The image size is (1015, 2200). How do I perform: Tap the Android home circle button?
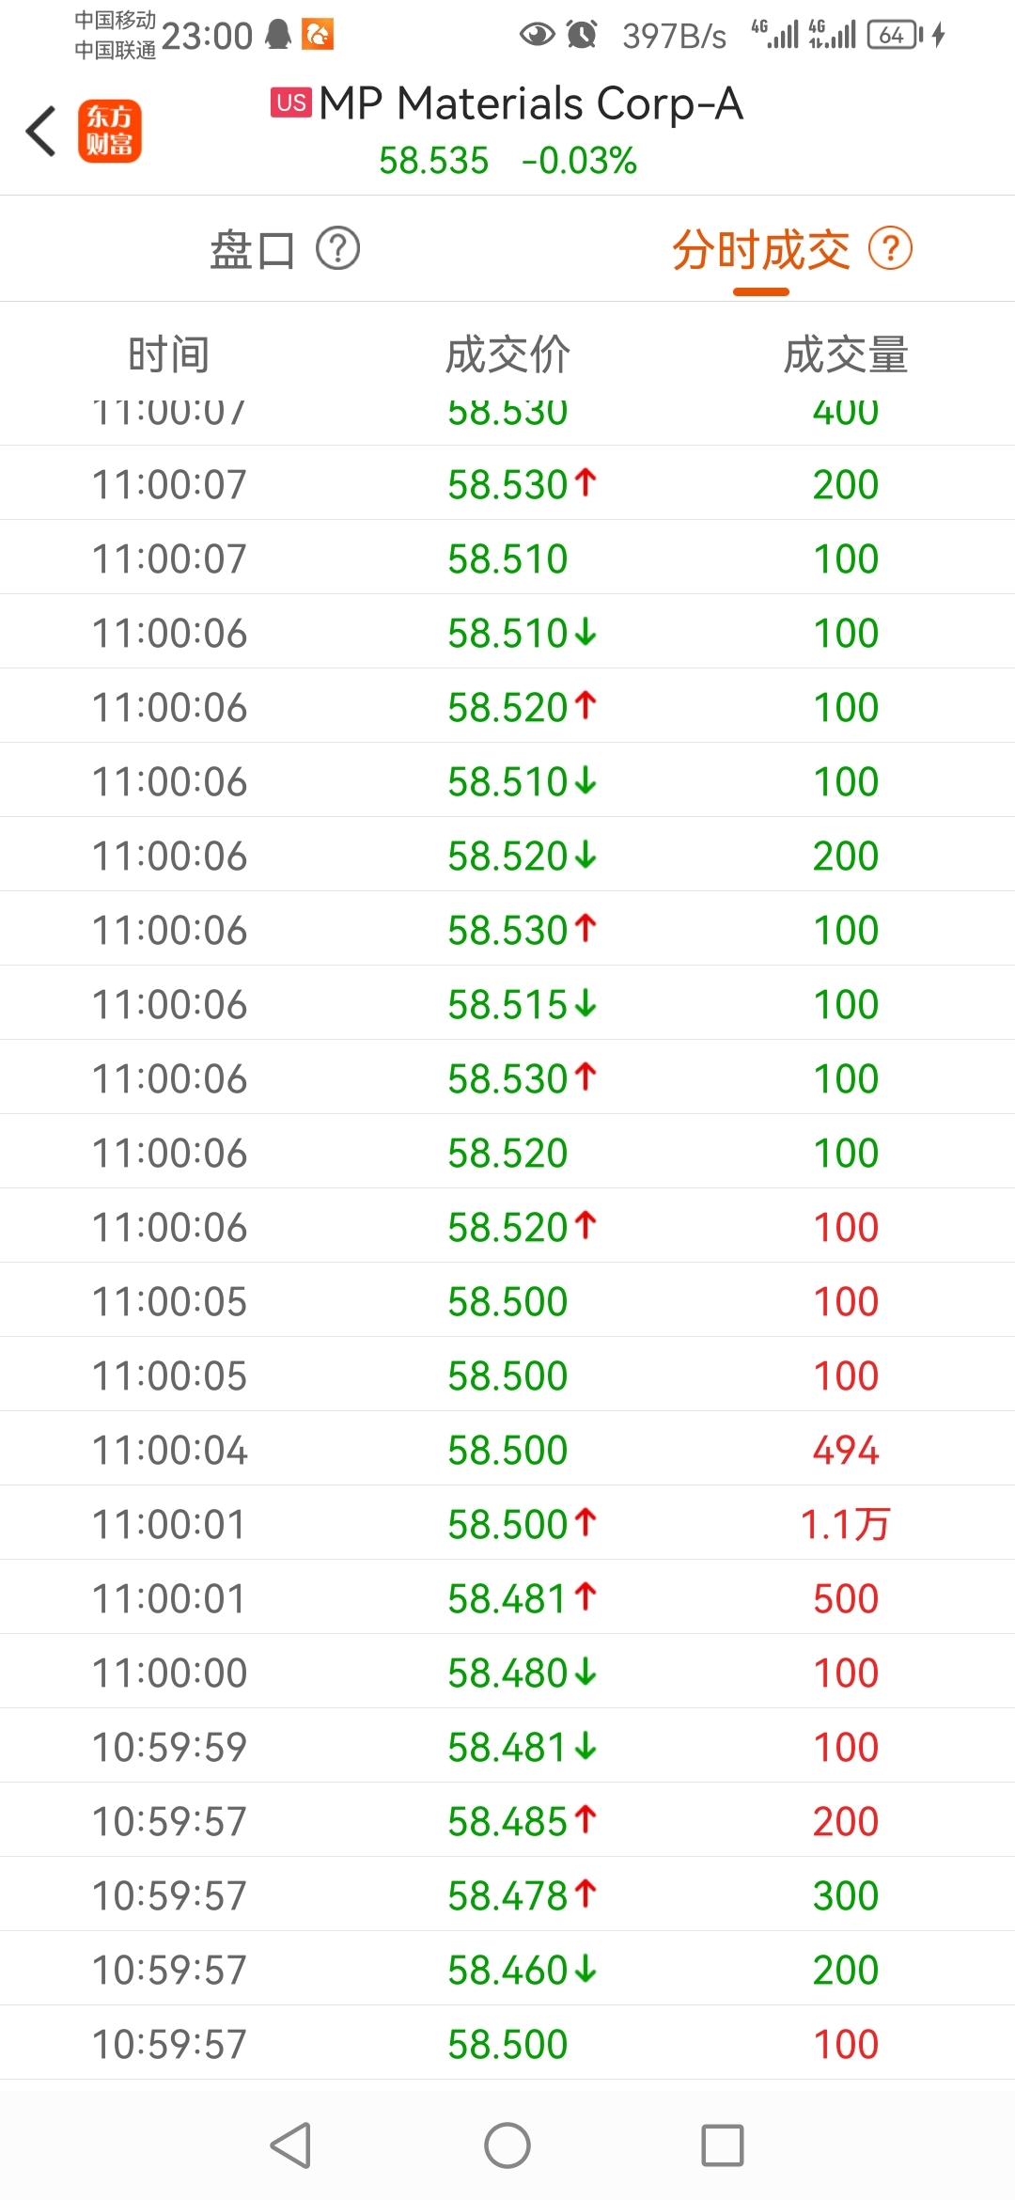(x=507, y=2145)
